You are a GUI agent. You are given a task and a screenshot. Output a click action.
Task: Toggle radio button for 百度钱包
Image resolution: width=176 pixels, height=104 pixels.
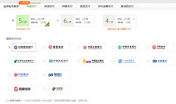click(9, 88)
